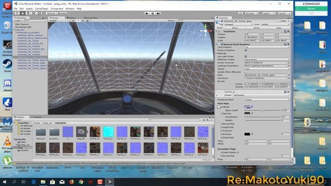Open the Reflection Probes dropdown
Screen dimensions: 331x186
point(267,59)
